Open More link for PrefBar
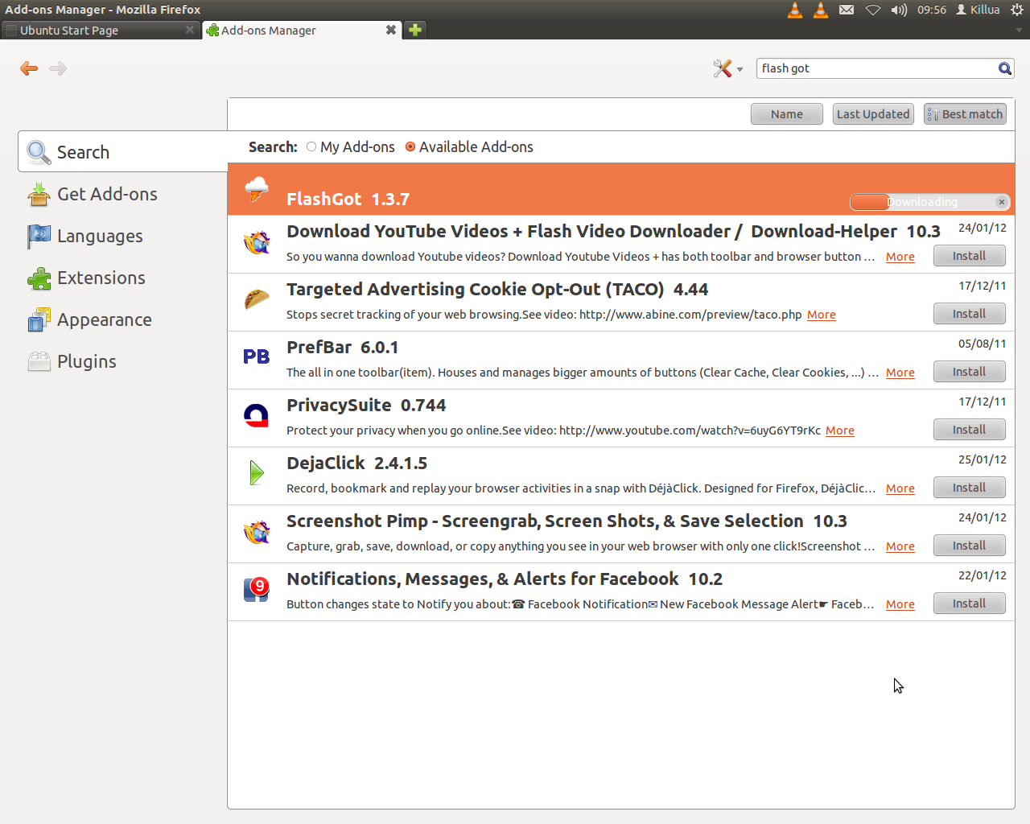 coord(900,373)
